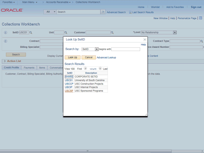Click the Unit lookup magnifier icon

[x=66, y=33]
